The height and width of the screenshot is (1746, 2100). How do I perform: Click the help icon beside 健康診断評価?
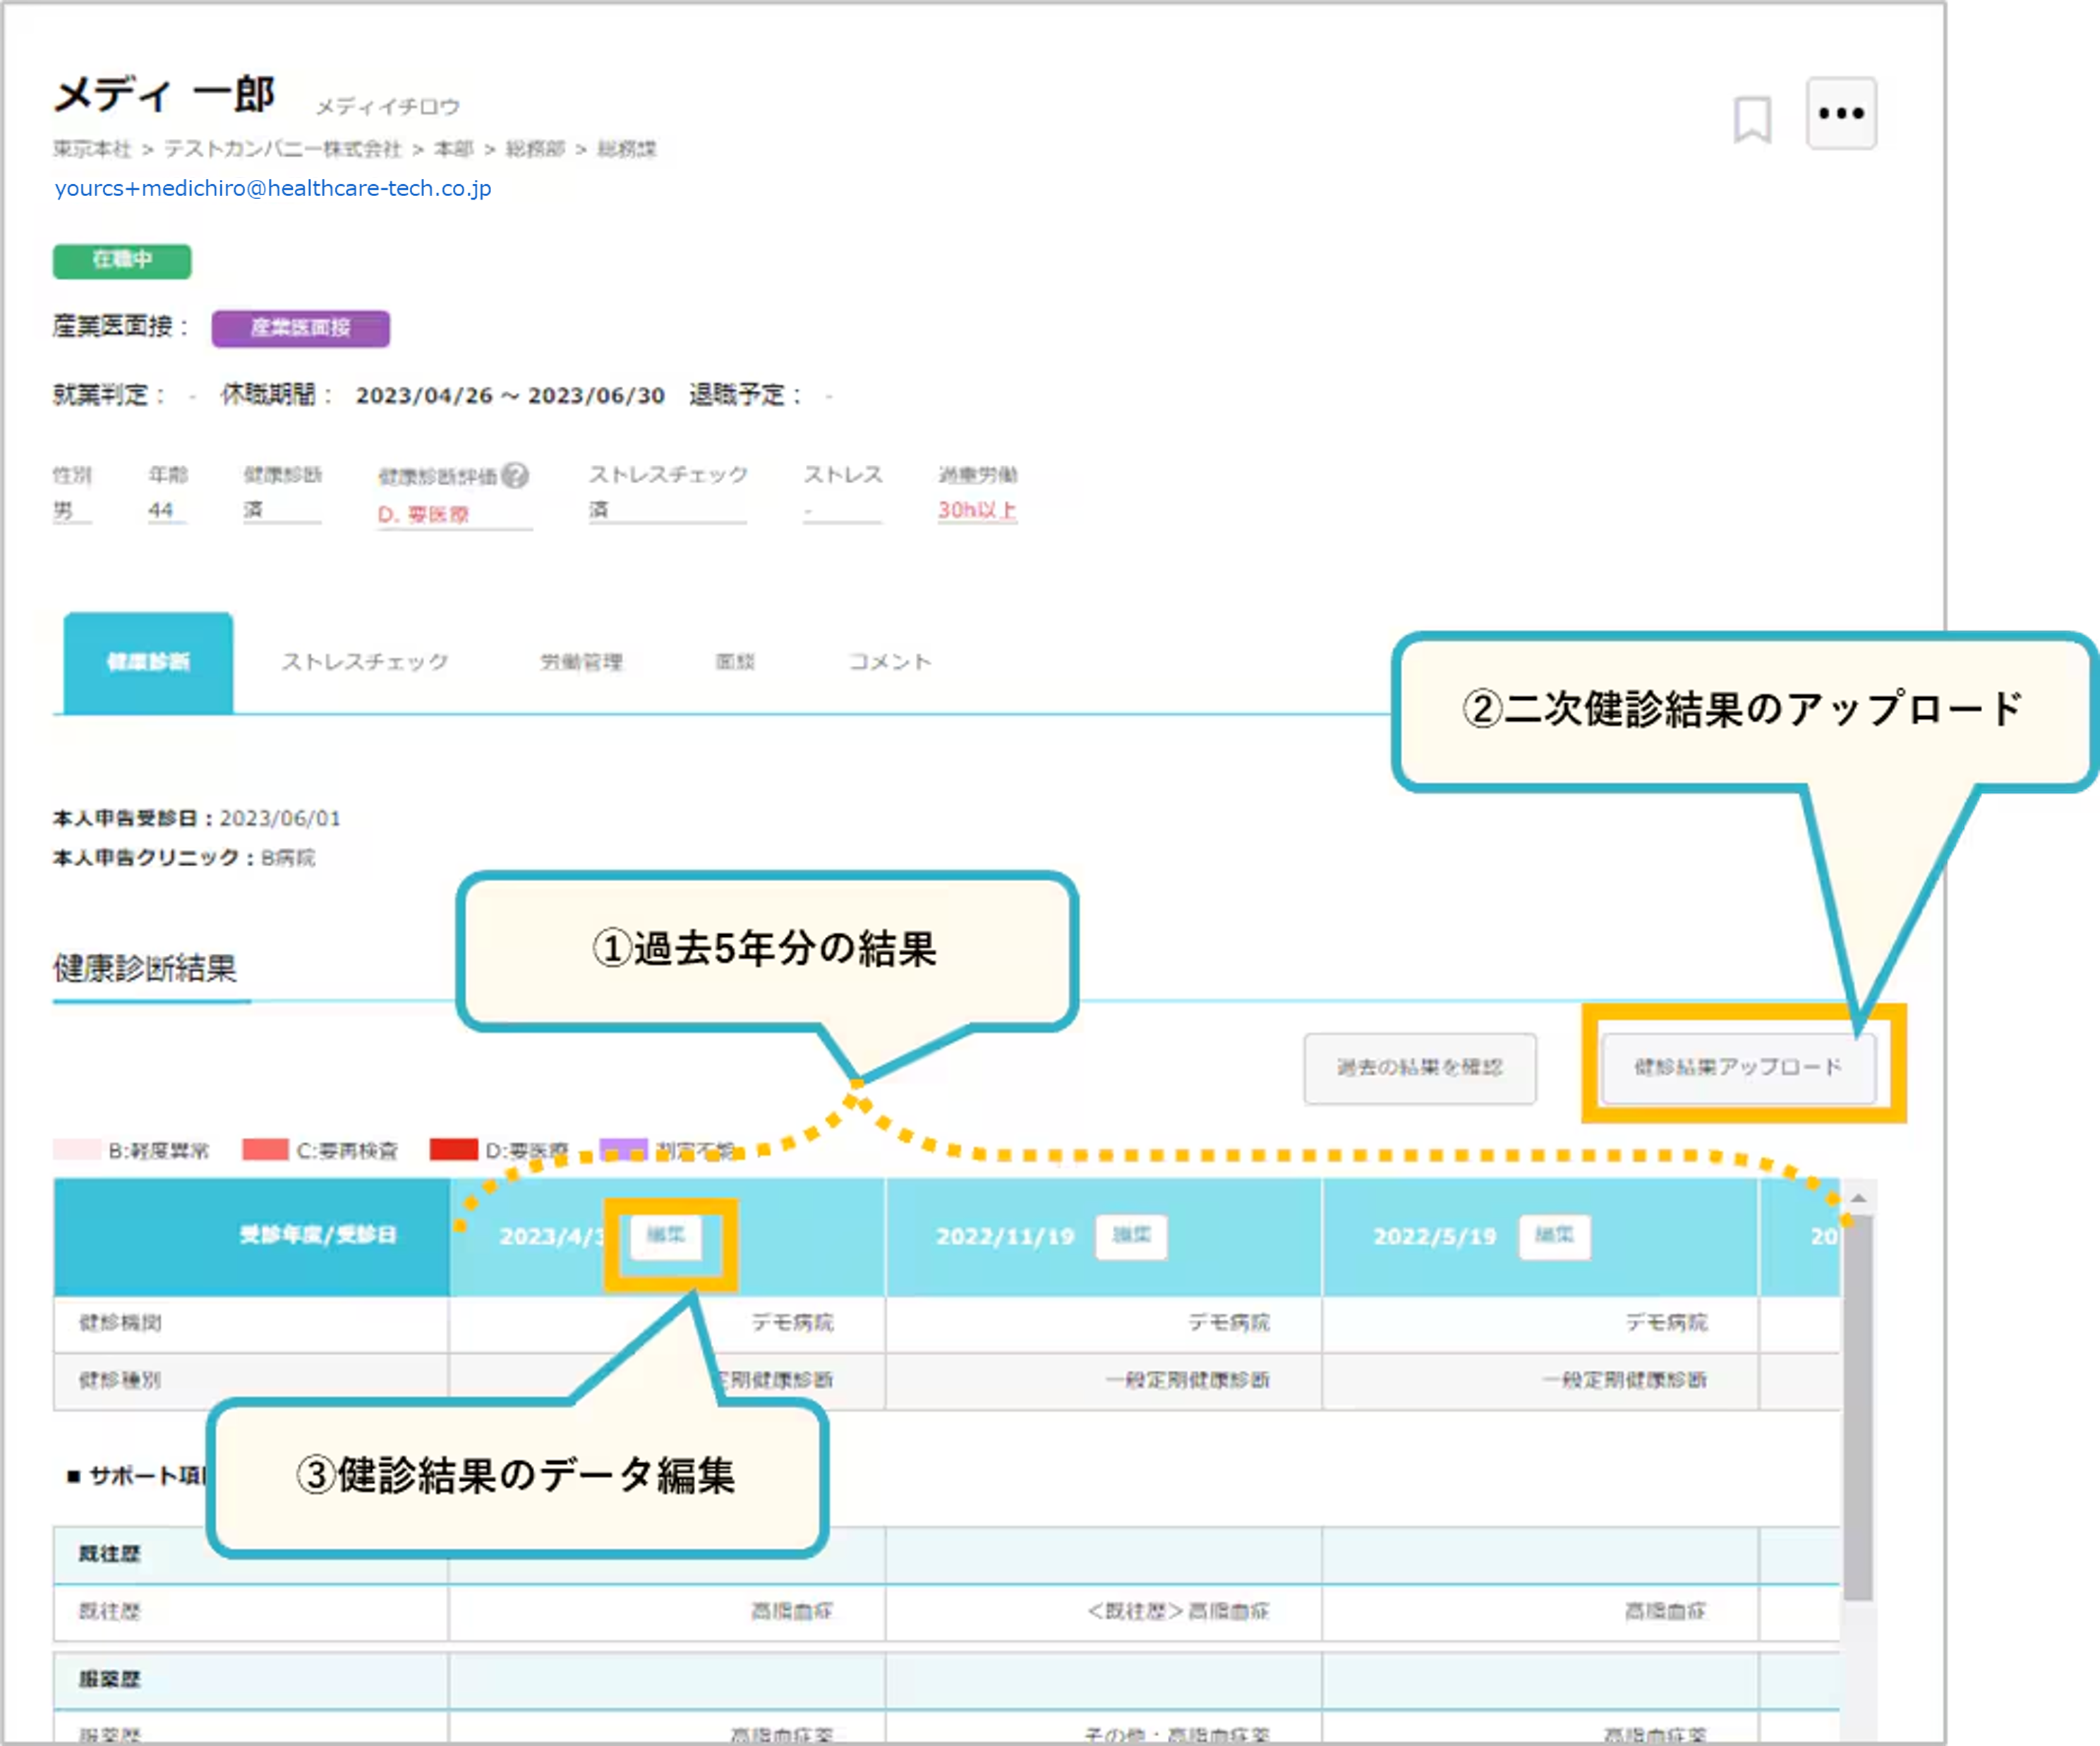point(515,476)
